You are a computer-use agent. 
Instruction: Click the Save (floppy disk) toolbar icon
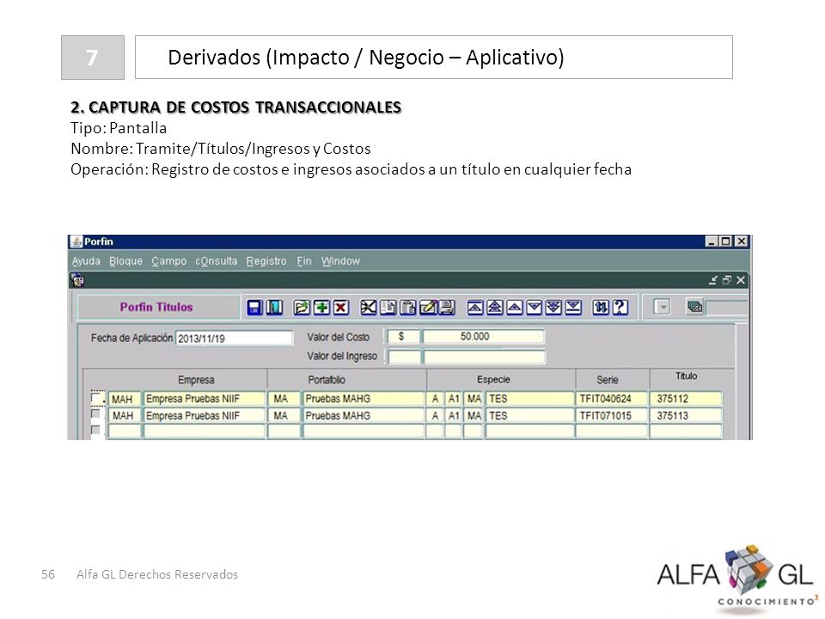click(254, 308)
